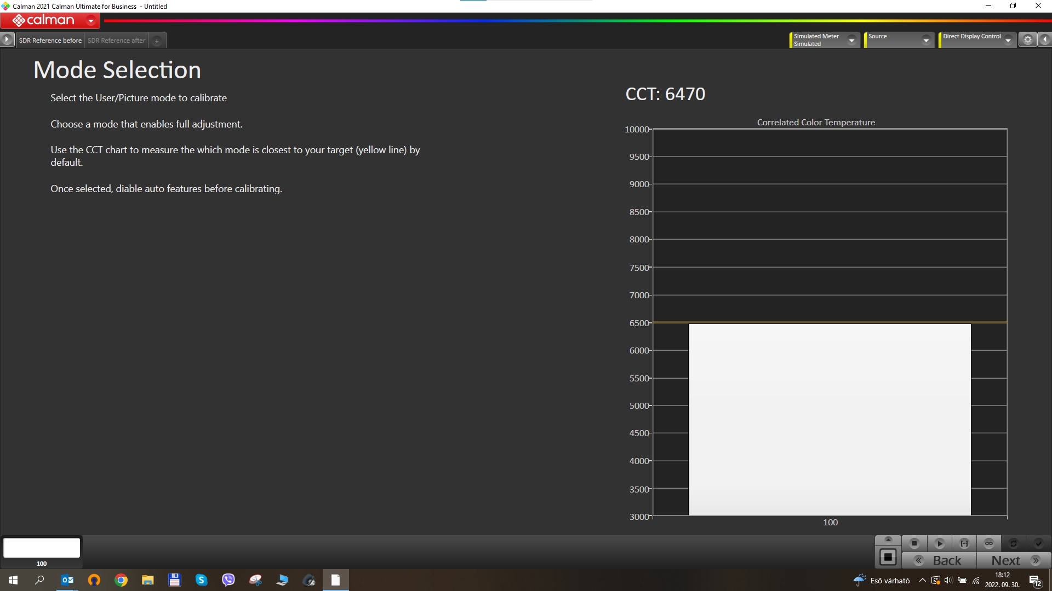
Task: Click the refresh arrows icon
Action: 1013,543
